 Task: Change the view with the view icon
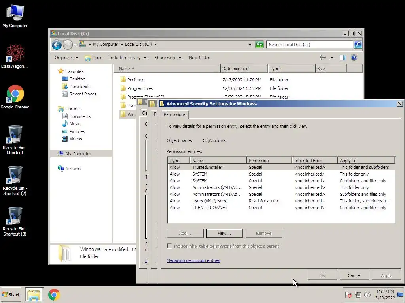[x=323, y=58]
